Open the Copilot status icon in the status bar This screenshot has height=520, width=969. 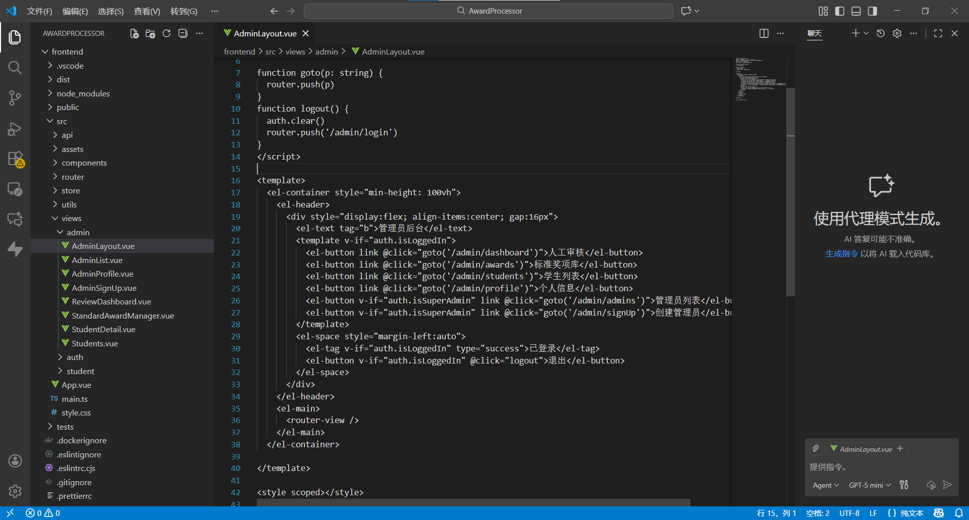939,513
